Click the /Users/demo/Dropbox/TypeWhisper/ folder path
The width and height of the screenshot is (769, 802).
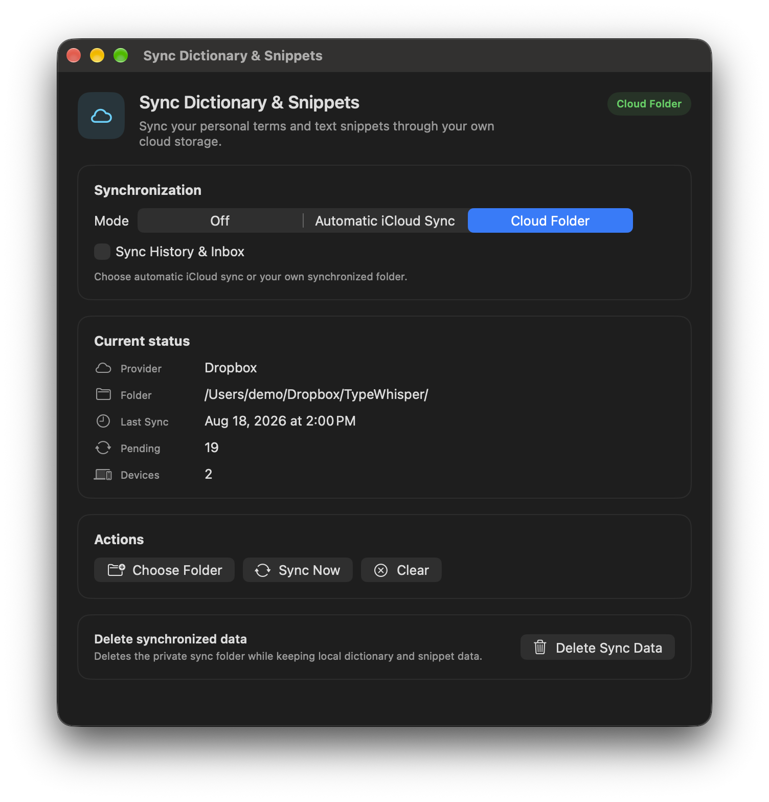tap(316, 394)
